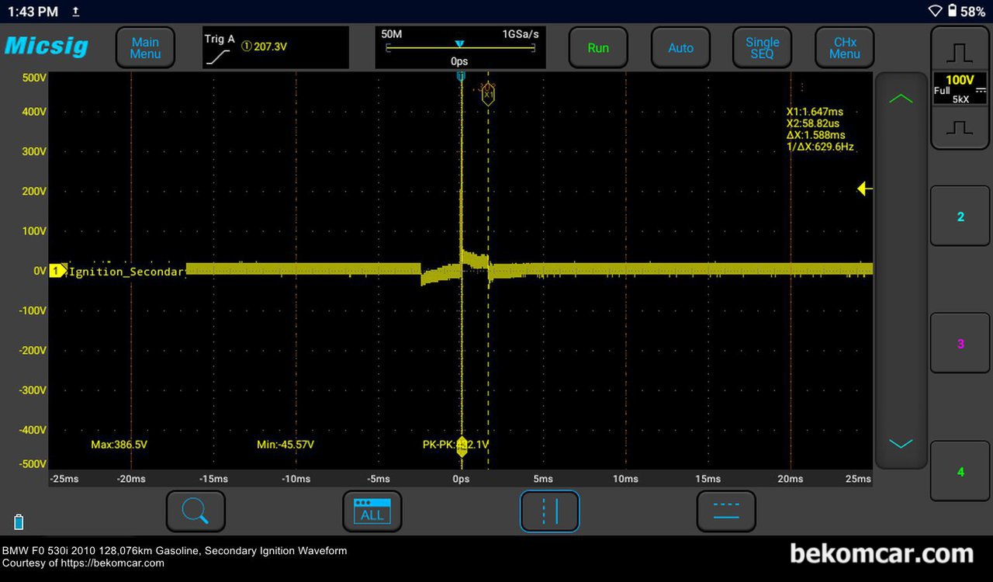Tap the X1:1.647ms cursor readout

tap(815, 112)
